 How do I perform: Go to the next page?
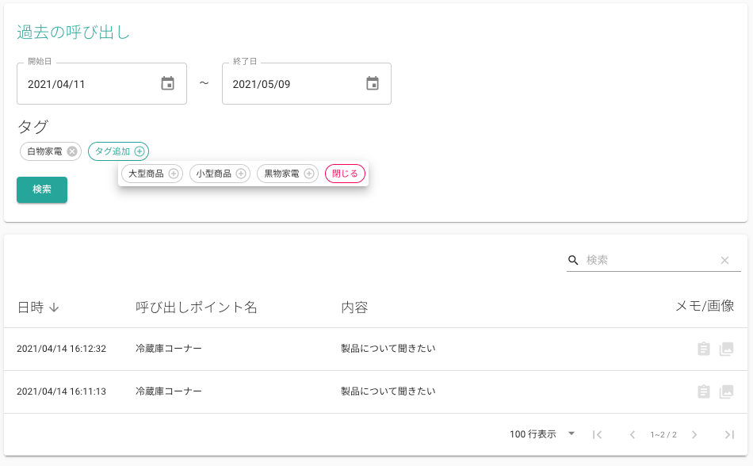pyautogui.click(x=694, y=434)
